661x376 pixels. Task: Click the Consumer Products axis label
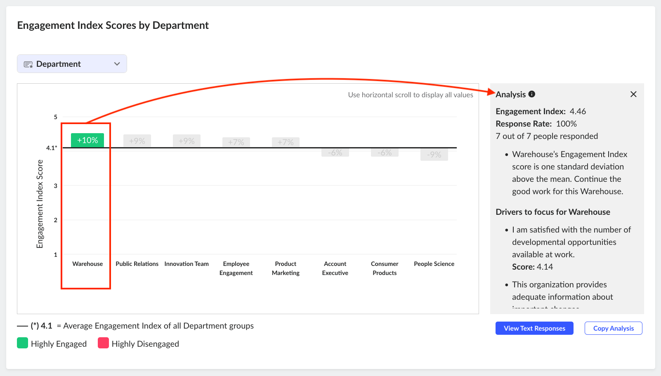click(x=385, y=268)
